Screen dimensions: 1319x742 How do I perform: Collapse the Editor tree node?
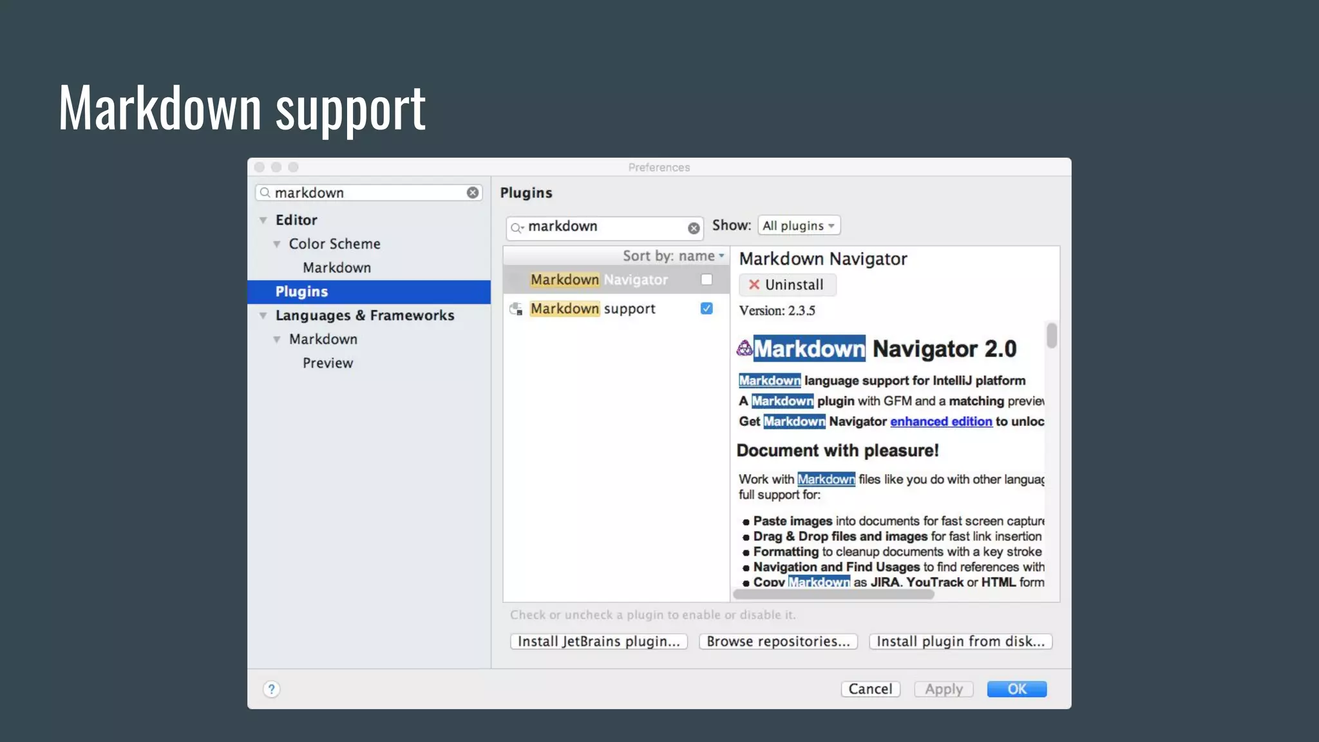click(263, 220)
